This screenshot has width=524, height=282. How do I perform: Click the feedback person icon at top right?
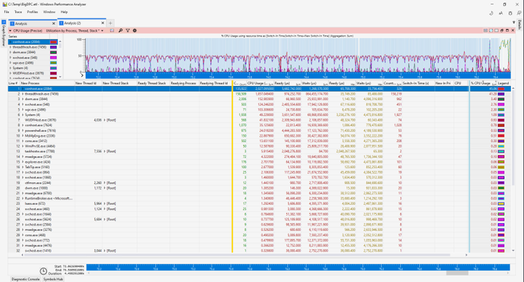(519, 13)
